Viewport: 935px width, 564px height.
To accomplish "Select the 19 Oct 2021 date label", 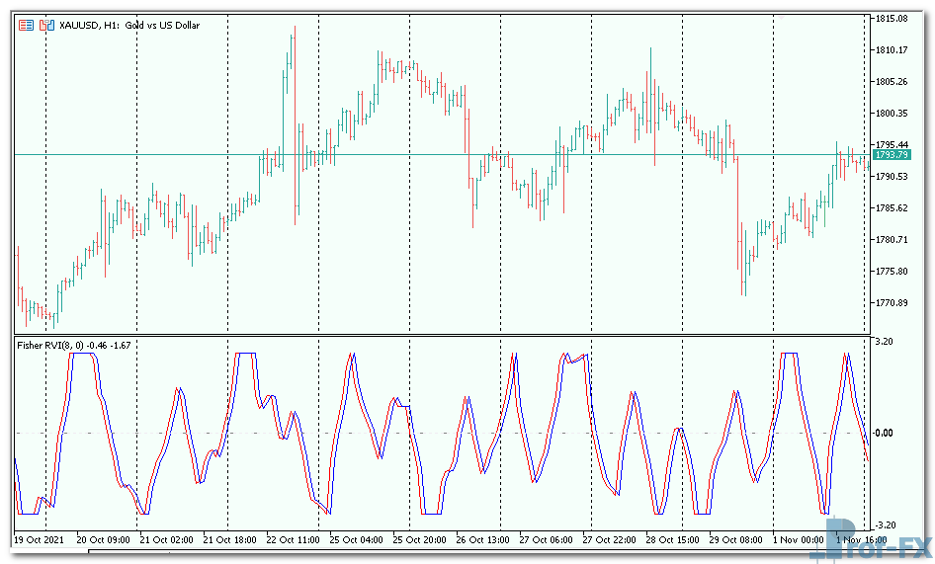I will click(39, 540).
